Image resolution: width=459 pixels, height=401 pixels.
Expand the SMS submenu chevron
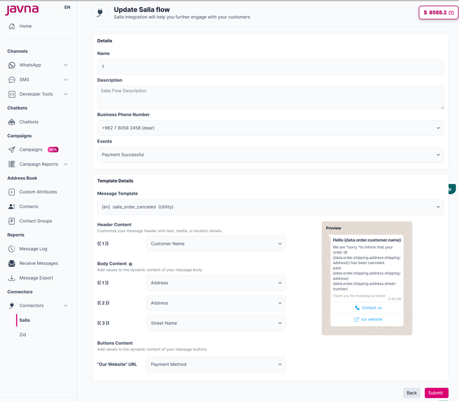(65, 80)
